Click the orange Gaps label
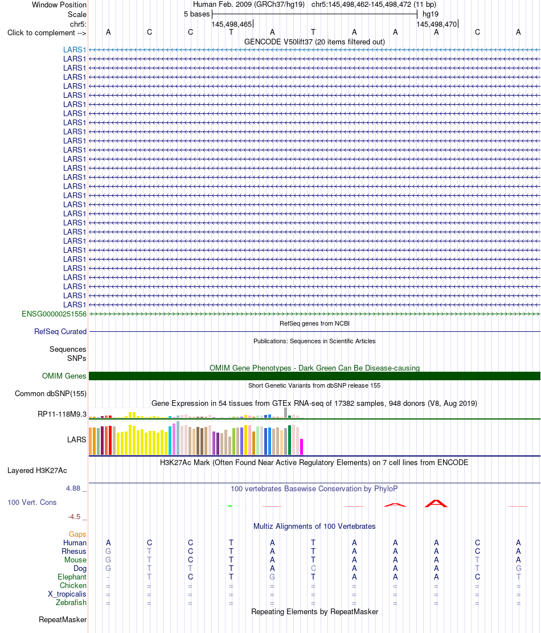The width and height of the screenshot is (541, 633). 77,534
